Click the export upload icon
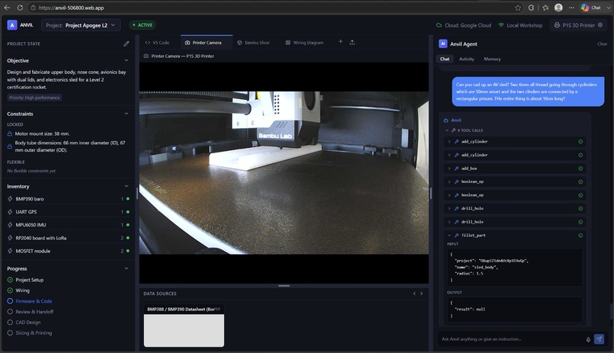 pyautogui.click(x=352, y=42)
